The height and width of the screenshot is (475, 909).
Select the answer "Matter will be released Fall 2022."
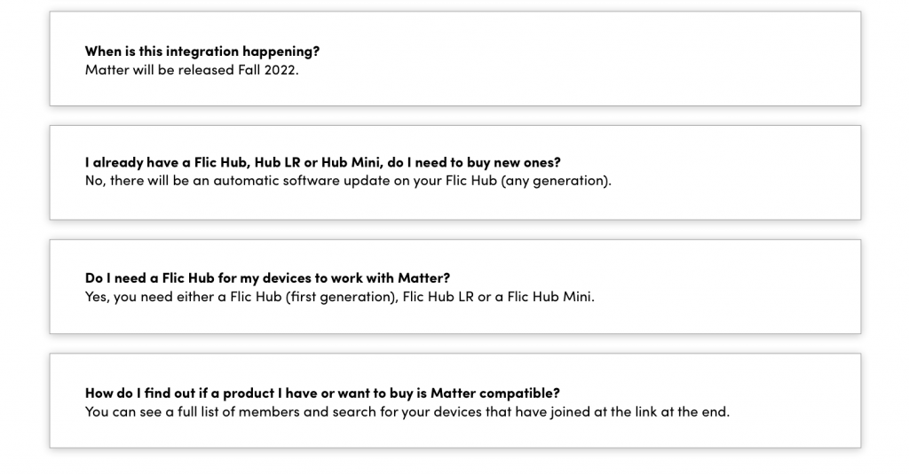coord(192,70)
